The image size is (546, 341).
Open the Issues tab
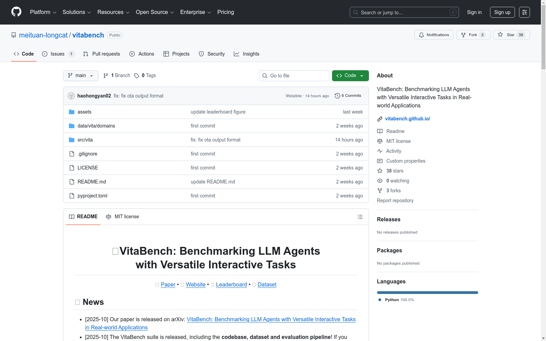coord(58,54)
